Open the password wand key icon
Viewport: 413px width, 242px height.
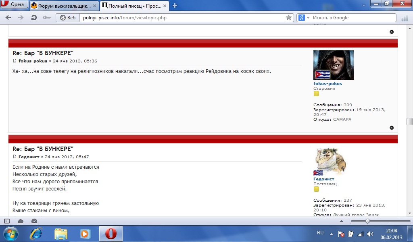coord(47,18)
